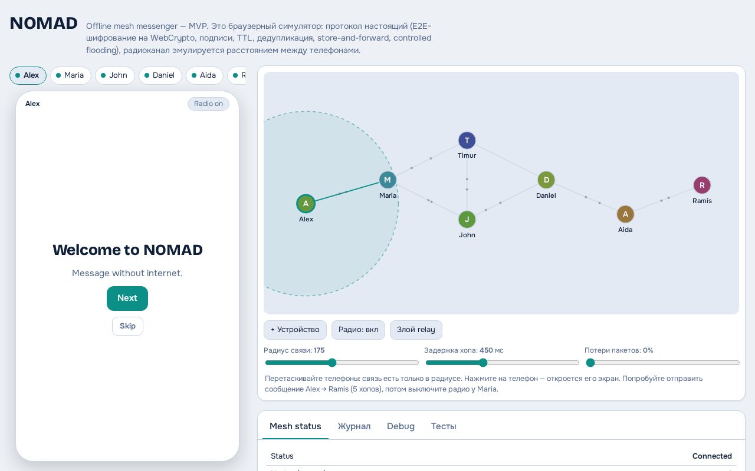755x471 pixels.
Task: Switch to the John phone chip
Action: [114, 75]
